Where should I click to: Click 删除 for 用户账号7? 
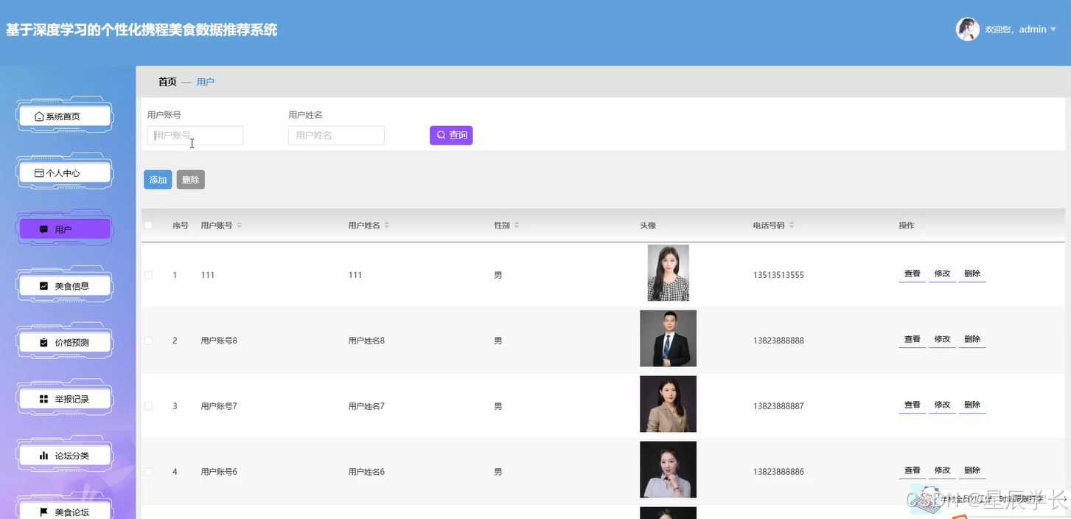[972, 405]
